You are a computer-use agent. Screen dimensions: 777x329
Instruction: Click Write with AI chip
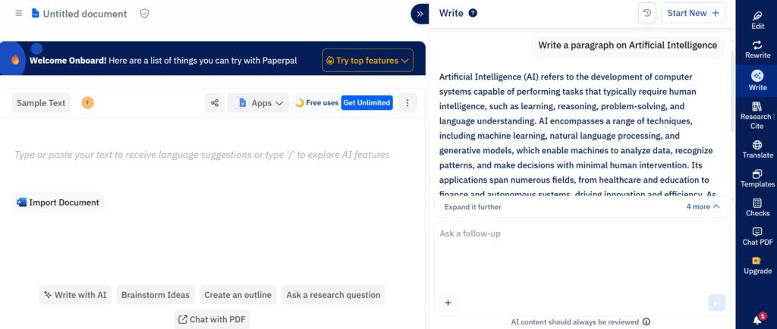pyautogui.click(x=75, y=295)
